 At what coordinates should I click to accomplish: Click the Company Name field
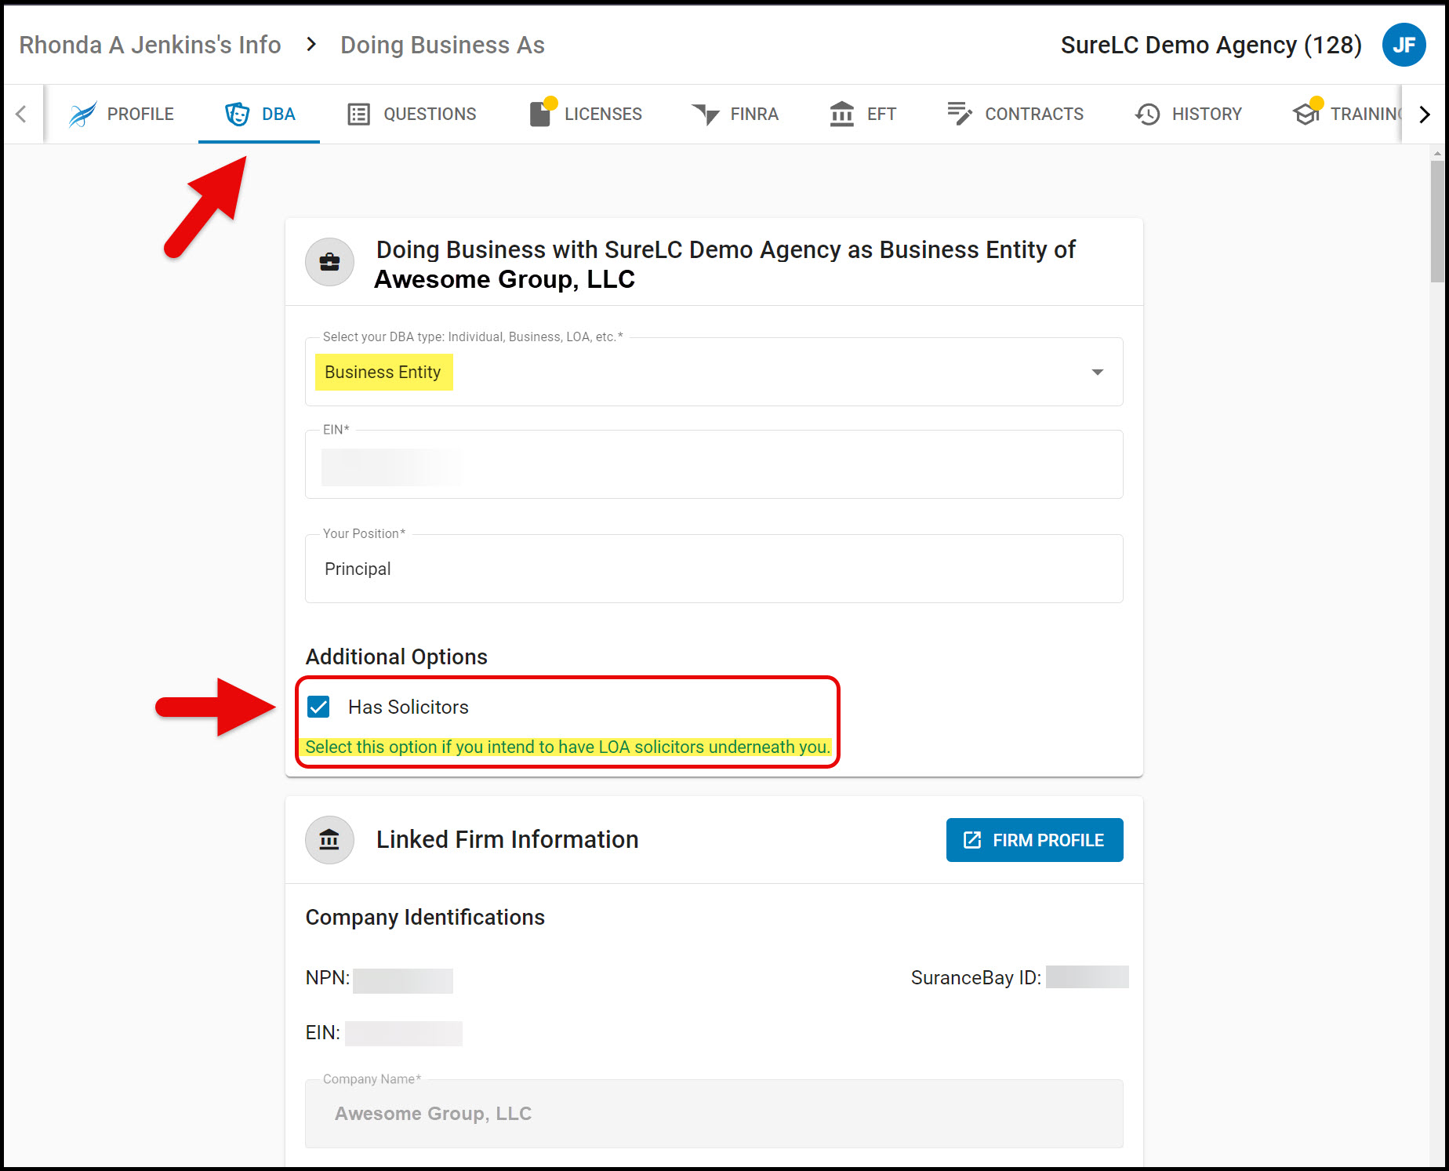714,1114
